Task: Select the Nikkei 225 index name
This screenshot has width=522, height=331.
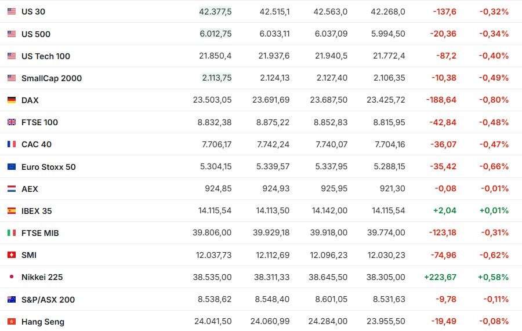Action: coord(42,277)
